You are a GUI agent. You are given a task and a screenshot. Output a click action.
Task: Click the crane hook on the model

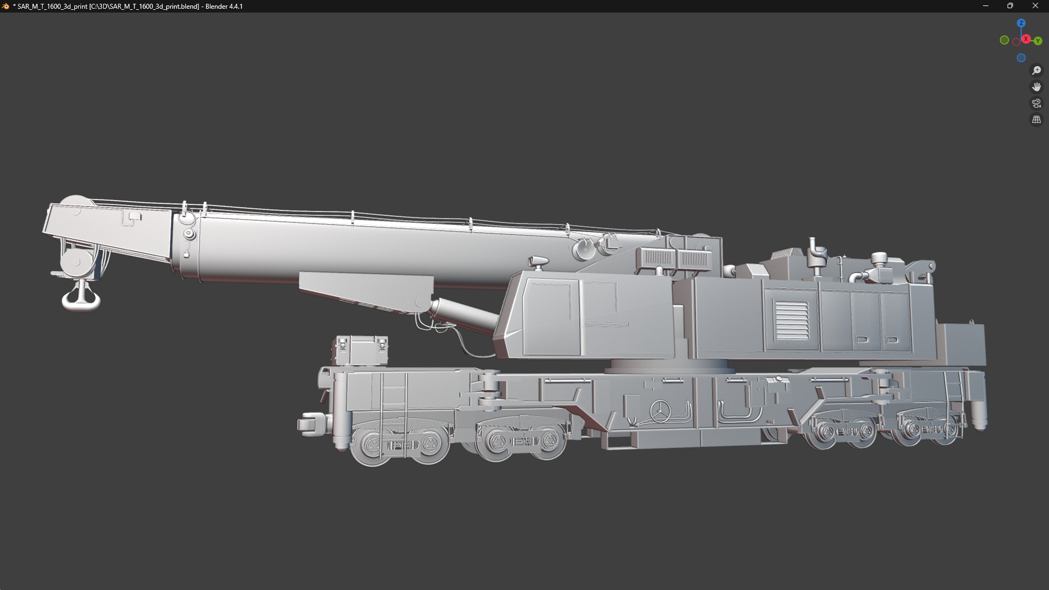click(x=81, y=298)
